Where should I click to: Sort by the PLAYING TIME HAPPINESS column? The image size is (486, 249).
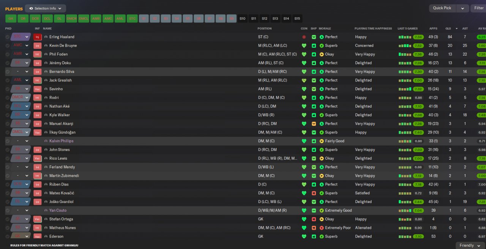pyautogui.click(x=373, y=29)
